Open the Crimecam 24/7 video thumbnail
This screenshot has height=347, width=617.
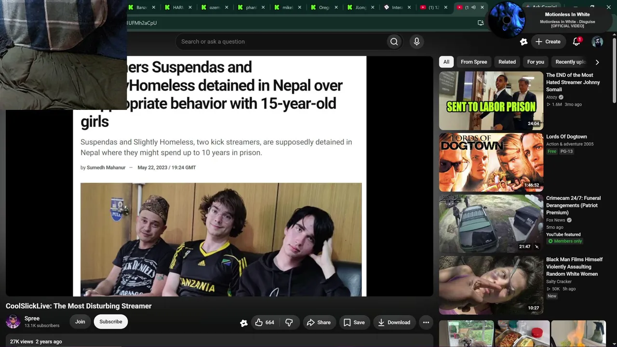coord(491,224)
